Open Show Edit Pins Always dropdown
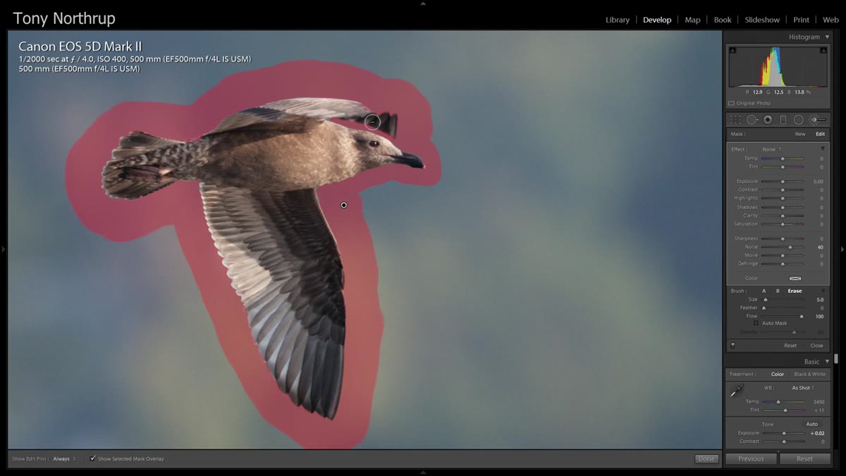The width and height of the screenshot is (846, 476). click(64, 458)
